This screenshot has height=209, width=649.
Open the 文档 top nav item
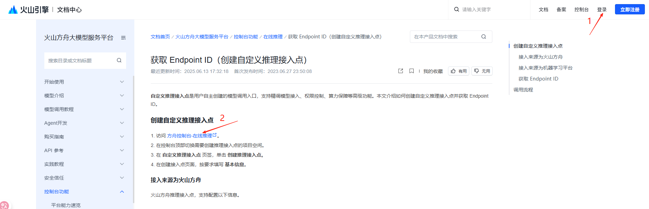tap(544, 10)
